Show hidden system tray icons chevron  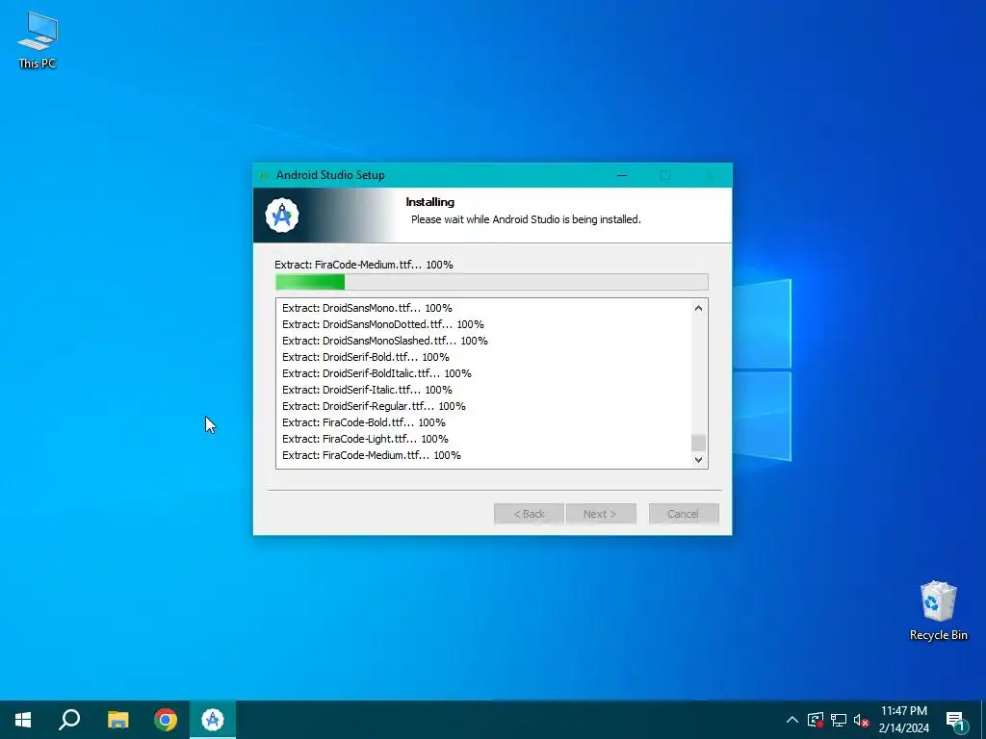pyautogui.click(x=792, y=720)
